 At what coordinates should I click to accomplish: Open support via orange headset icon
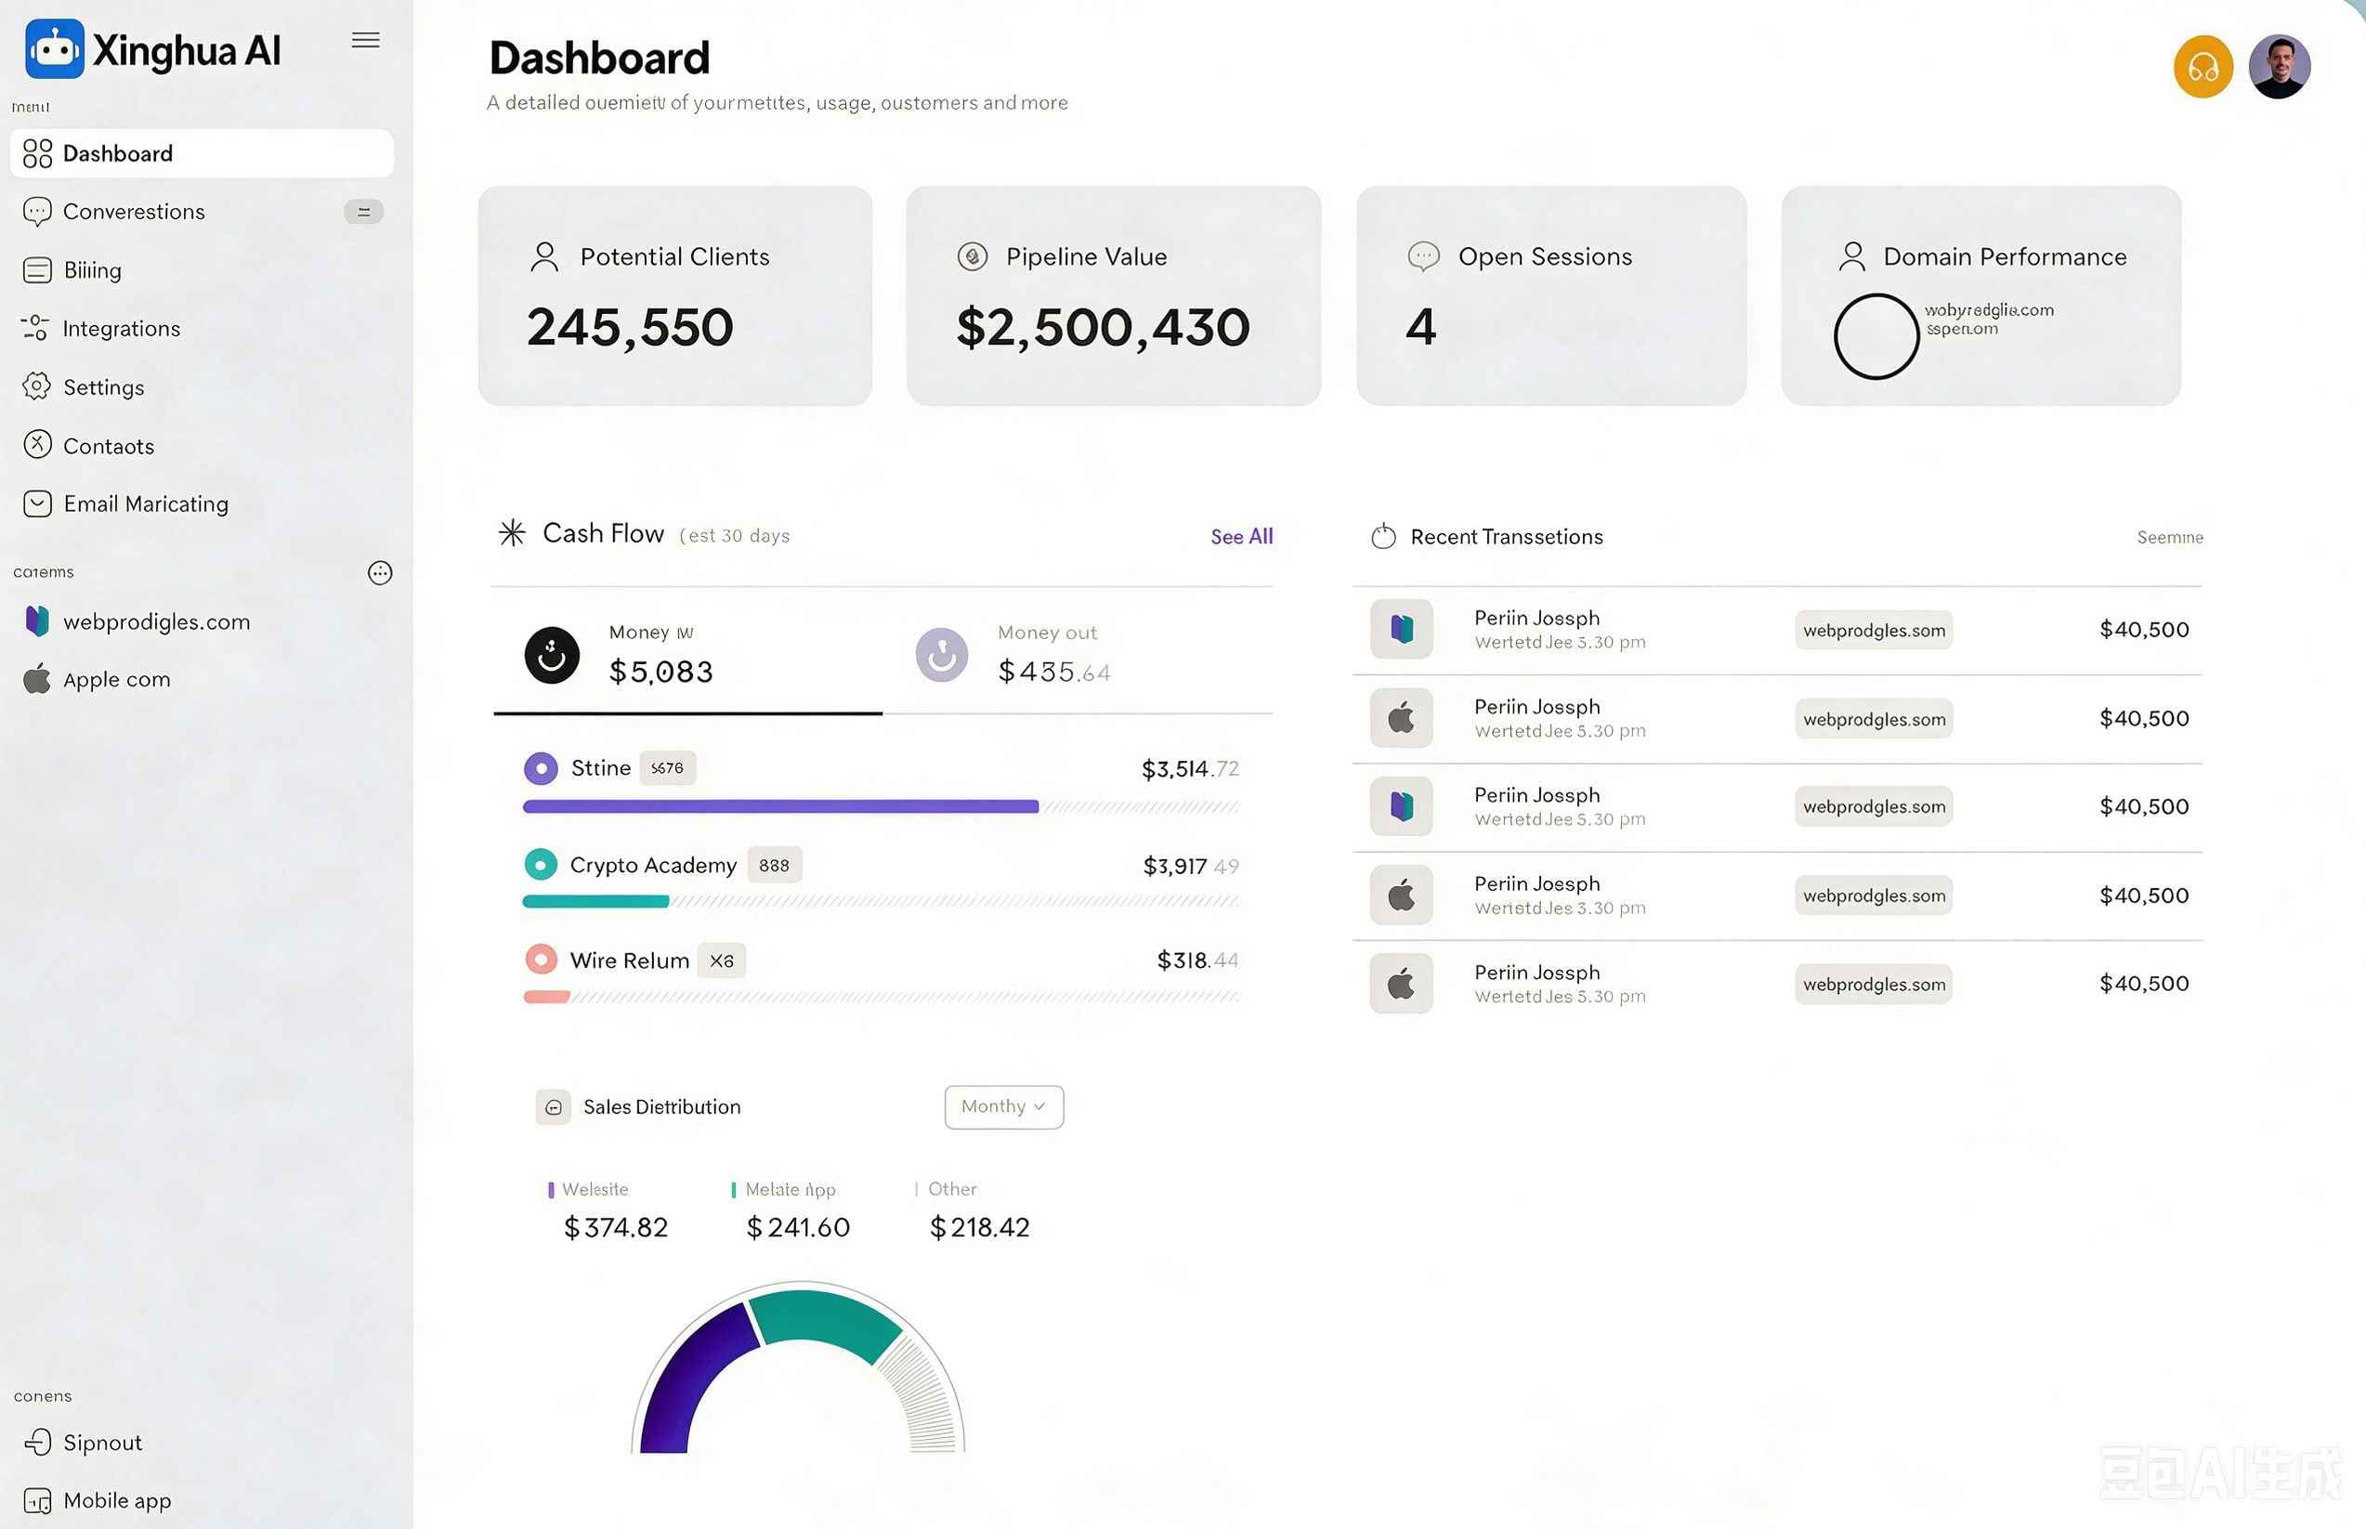pyautogui.click(x=2203, y=68)
